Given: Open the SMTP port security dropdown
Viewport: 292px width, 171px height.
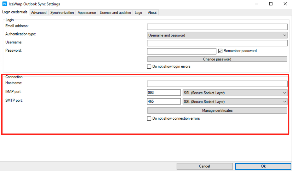Looking at the screenshot, I should coord(235,101).
